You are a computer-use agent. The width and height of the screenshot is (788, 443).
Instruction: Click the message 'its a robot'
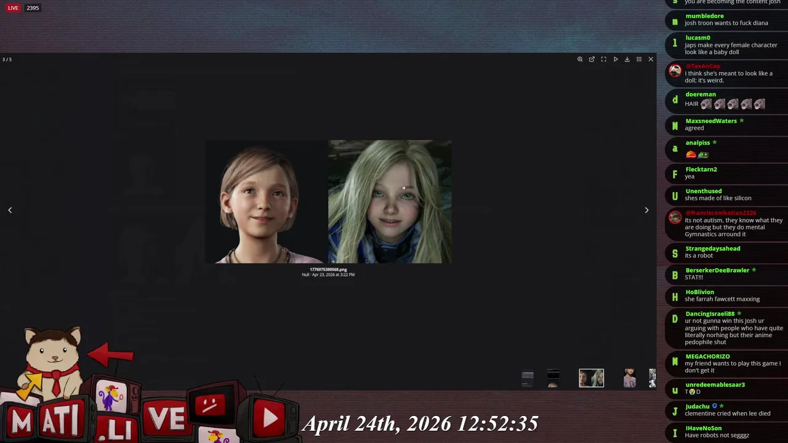coord(699,255)
